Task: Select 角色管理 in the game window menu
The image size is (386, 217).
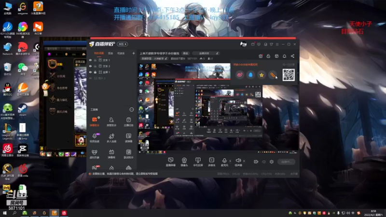Action: [x=57, y=88]
